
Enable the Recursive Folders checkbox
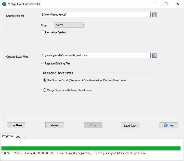43,32
